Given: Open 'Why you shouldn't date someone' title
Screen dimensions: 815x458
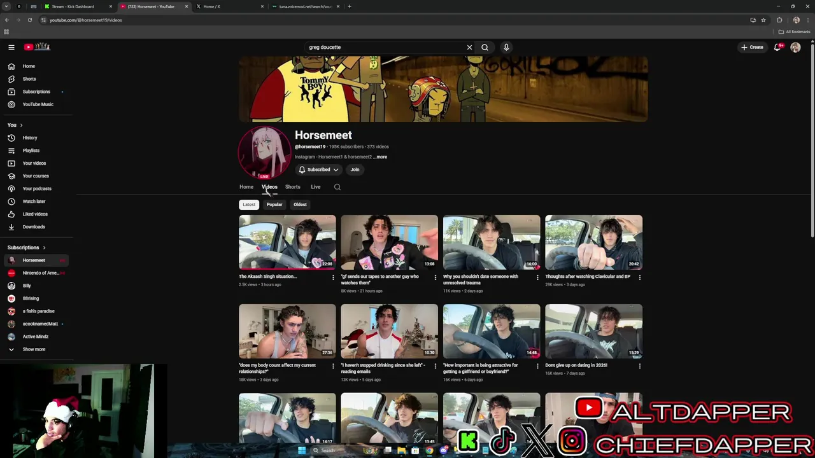Looking at the screenshot, I should click(481, 279).
